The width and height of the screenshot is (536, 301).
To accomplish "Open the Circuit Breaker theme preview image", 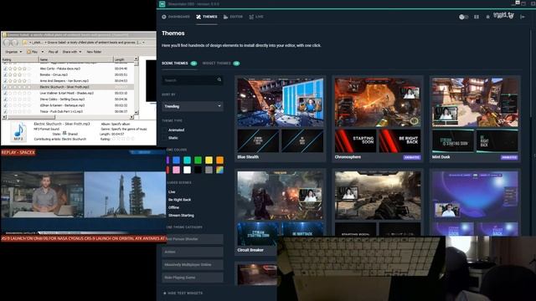I will coord(281,195).
